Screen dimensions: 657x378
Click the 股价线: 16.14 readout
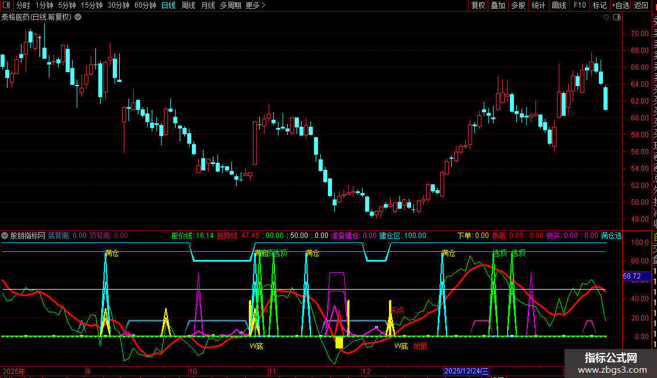coord(192,236)
